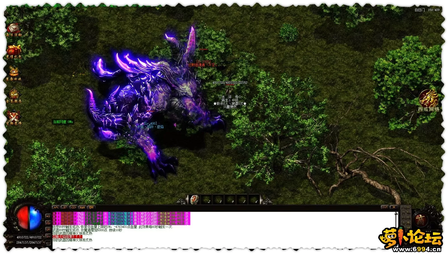Open the 每日活动 daily events icon
This screenshot has height=254, width=448.
[x=14, y=30]
